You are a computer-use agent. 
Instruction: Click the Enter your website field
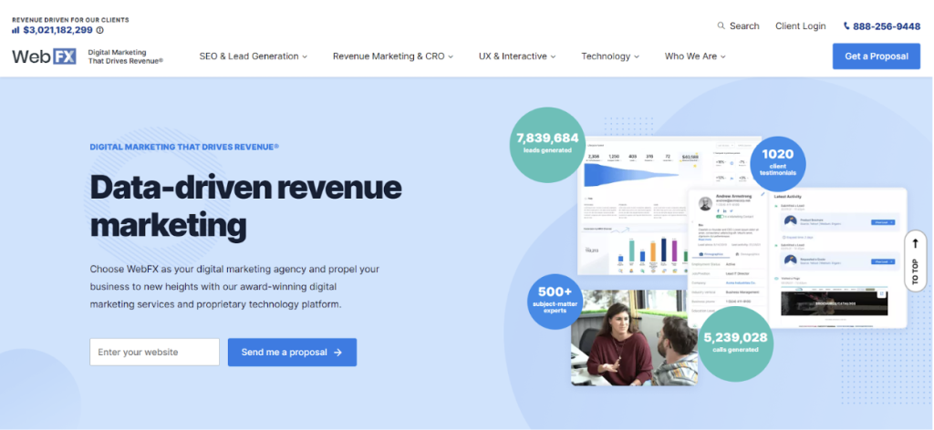tap(154, 352)
